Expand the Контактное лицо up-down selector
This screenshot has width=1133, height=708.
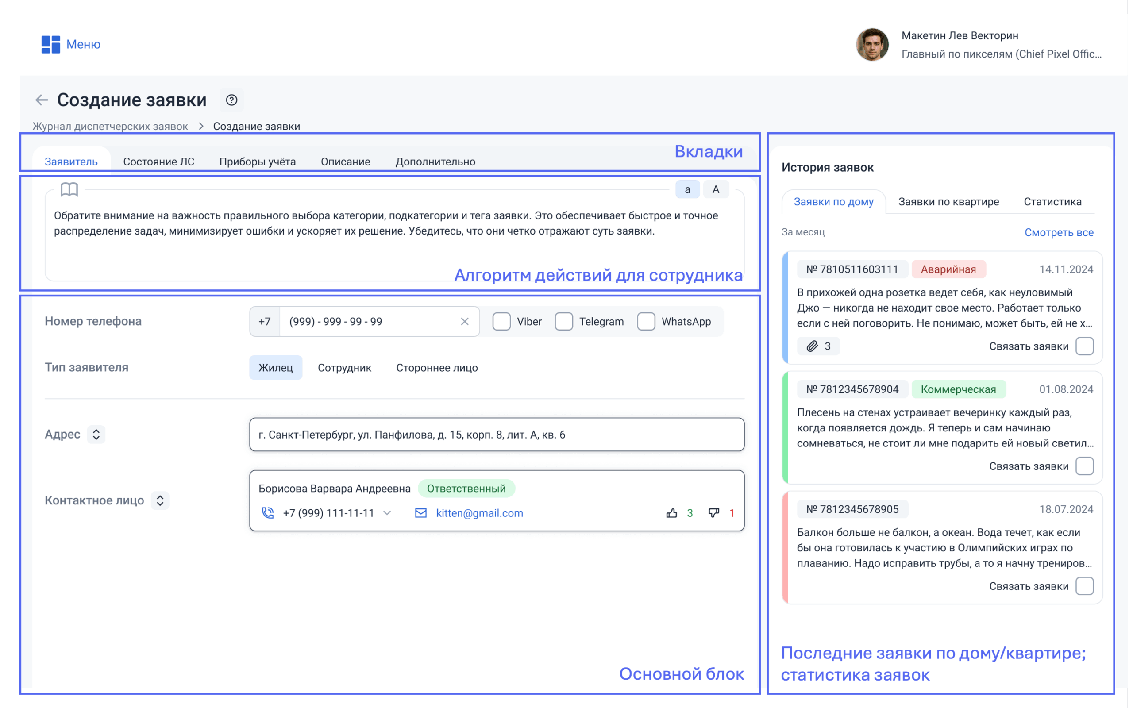point(160,500)
